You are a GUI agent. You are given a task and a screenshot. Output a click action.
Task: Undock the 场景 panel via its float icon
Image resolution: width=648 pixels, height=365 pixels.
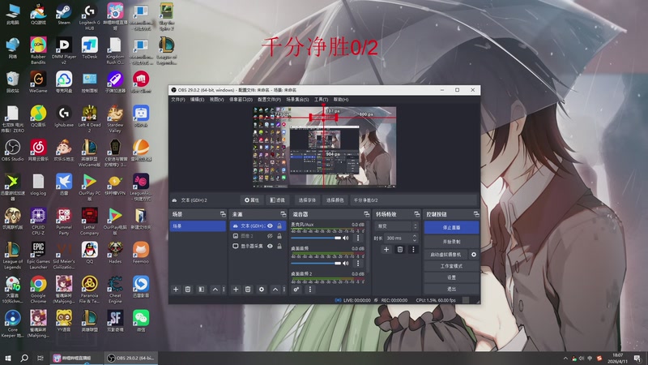pos(223,214)
